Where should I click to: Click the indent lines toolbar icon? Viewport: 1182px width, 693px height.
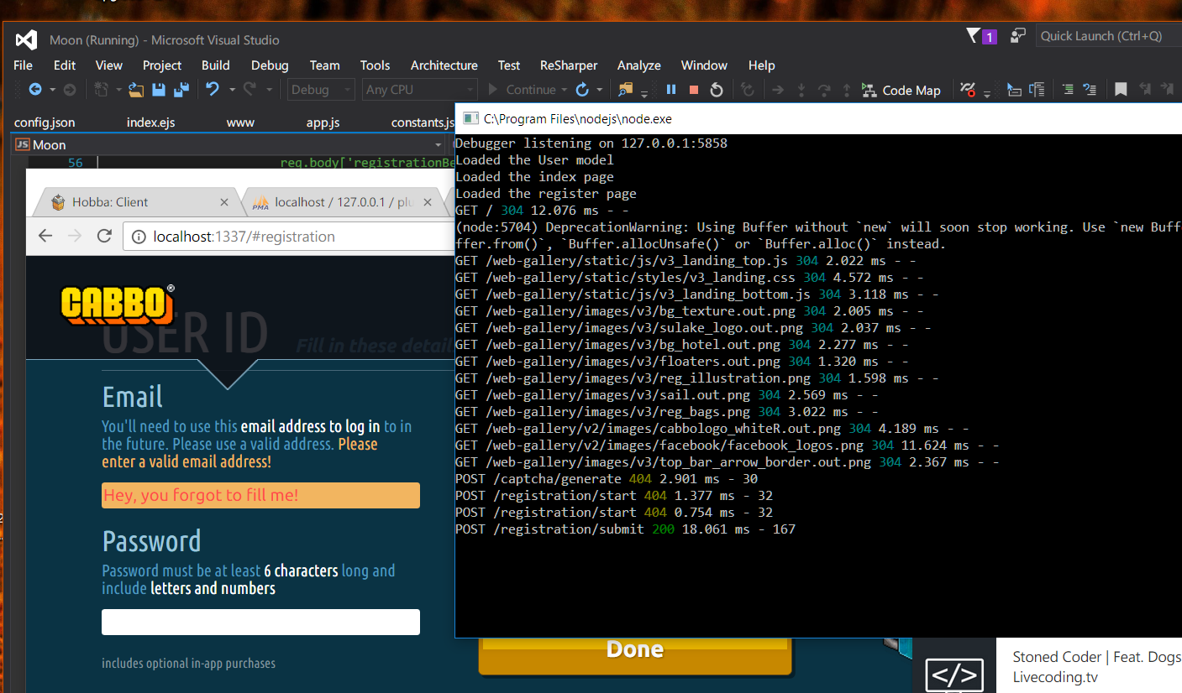(1067, 90)
